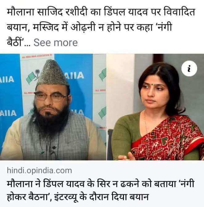Click the AIIA text at the photo's left edge
This screenshot has width=204, height=207.
7,79
